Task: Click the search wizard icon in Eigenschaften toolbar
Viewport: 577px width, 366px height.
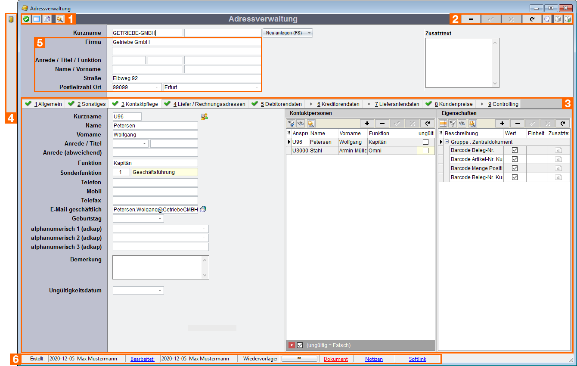Action: (472, 123)
